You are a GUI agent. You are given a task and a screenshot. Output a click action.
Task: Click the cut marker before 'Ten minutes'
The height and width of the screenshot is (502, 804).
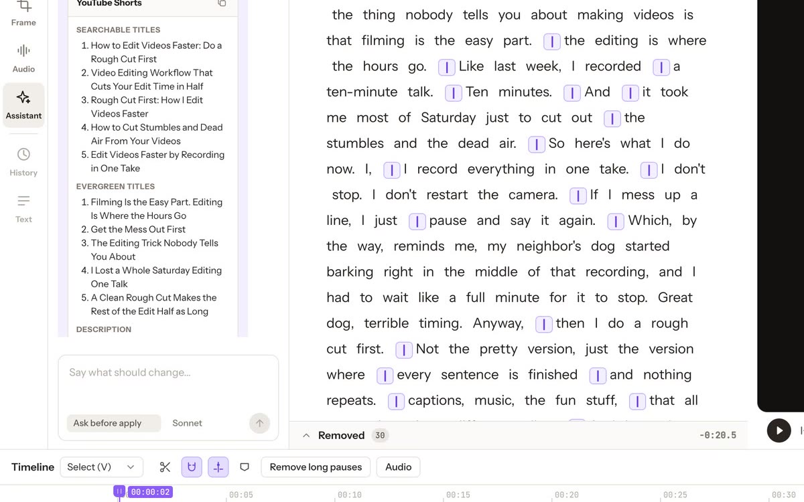click(454, 93)
